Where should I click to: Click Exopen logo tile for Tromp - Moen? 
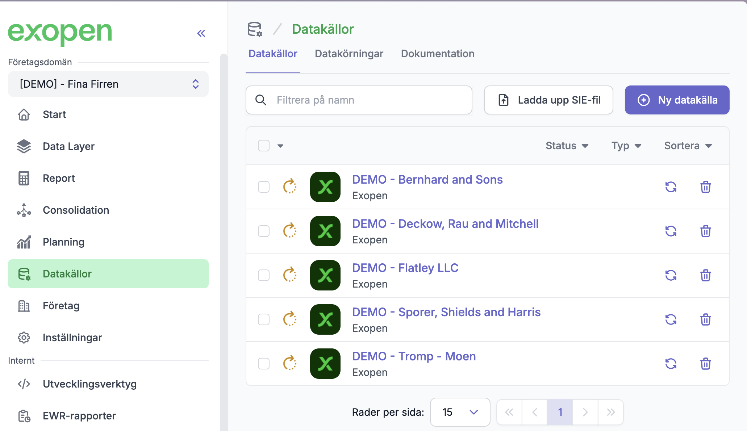[325, 364]
